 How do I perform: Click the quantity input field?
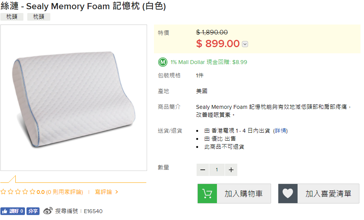tap(217, 170)
